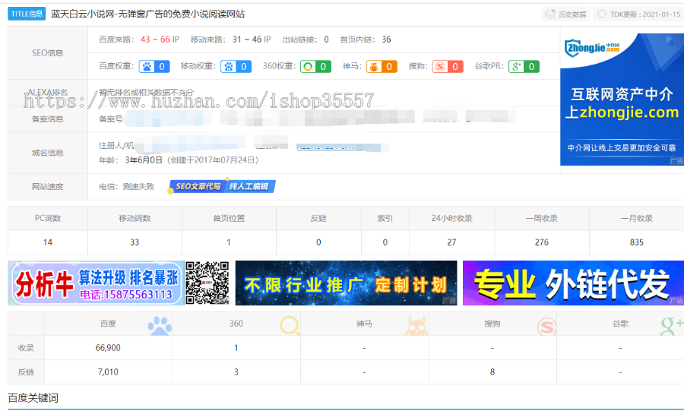684x411 pixels.
Task: Click the 百度关键词 section heading
Action: tap(33, 398)
